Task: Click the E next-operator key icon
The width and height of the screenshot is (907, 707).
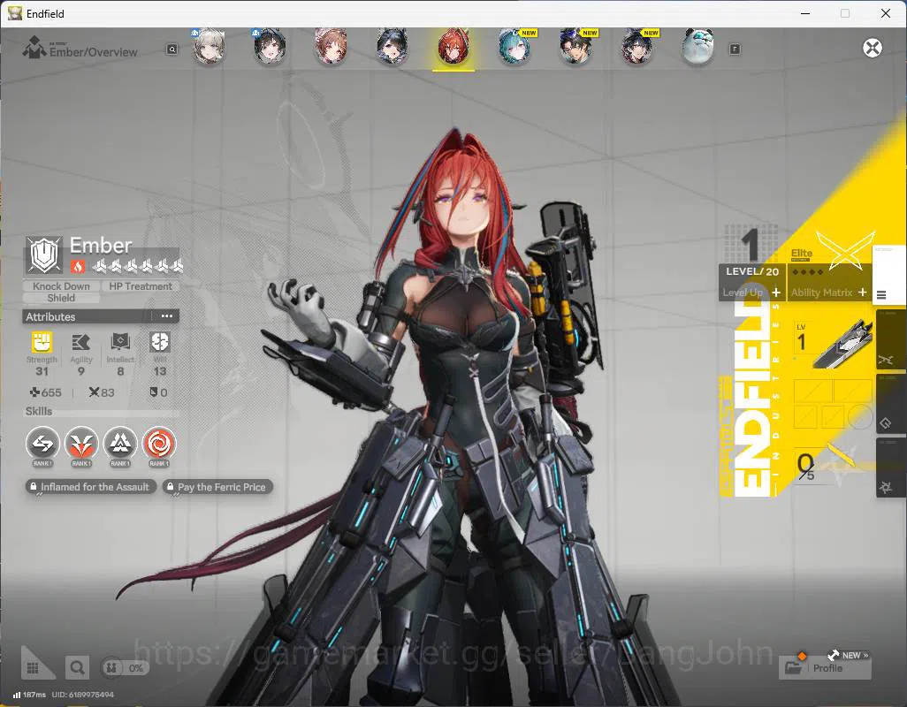Action: [735, 49]
